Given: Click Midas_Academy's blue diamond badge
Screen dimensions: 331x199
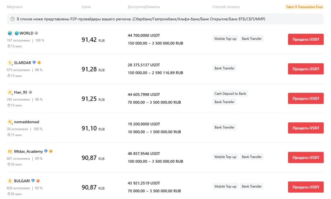Looking at the screenshot, I should click(x=46, y=151).
